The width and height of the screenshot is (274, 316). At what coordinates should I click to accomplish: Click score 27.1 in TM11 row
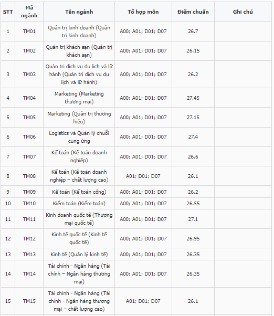coord(193,219)
